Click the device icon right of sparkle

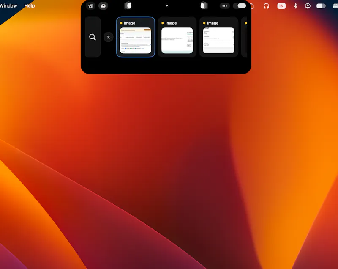click(204, 6)
